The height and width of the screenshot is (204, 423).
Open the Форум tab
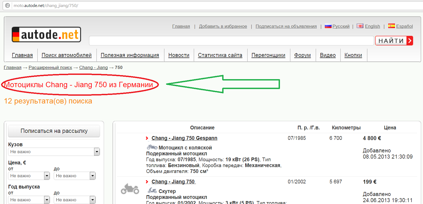[302, 55]
